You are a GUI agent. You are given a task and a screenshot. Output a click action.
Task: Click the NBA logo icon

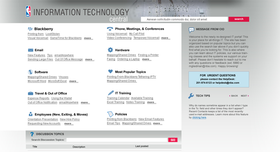[28, 11]
